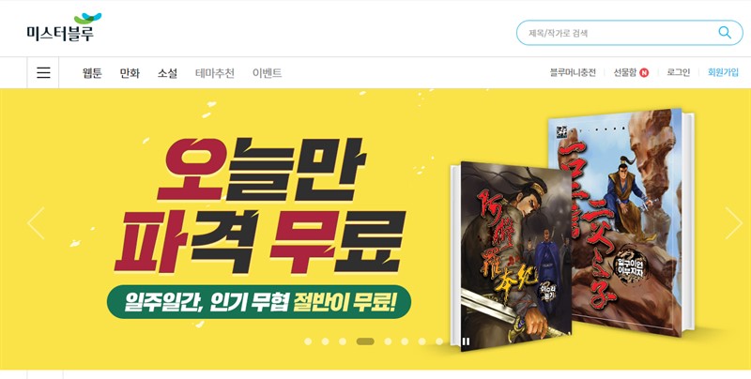Click the red N badge next to 선물함
This screenshot has width=751, height=379.
tap(644, 73)
